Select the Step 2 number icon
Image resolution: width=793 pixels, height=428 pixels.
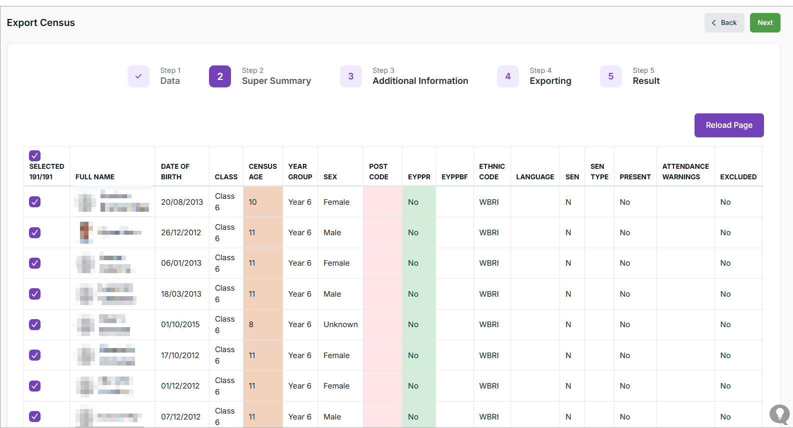click(220, 76)
